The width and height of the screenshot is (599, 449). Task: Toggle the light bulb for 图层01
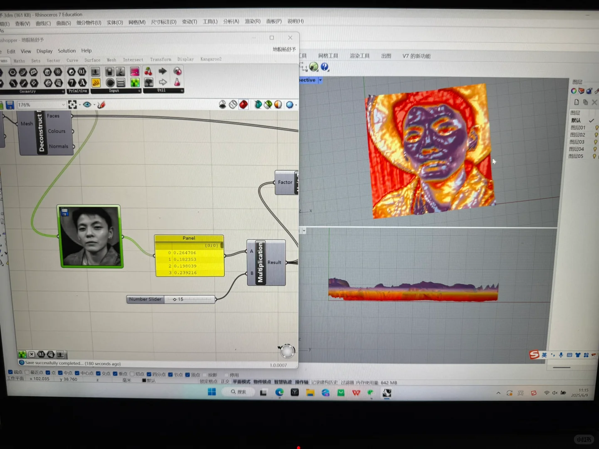pyautogui.click(x=597, y=128)
